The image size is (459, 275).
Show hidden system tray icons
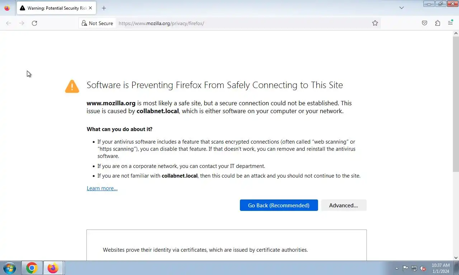click(397, 268)
